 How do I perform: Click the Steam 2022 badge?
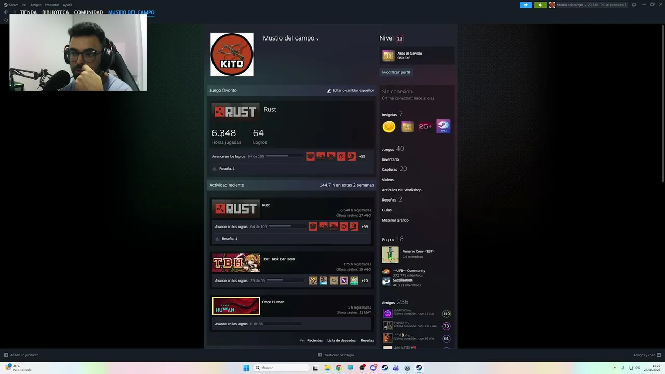point(443,126)
